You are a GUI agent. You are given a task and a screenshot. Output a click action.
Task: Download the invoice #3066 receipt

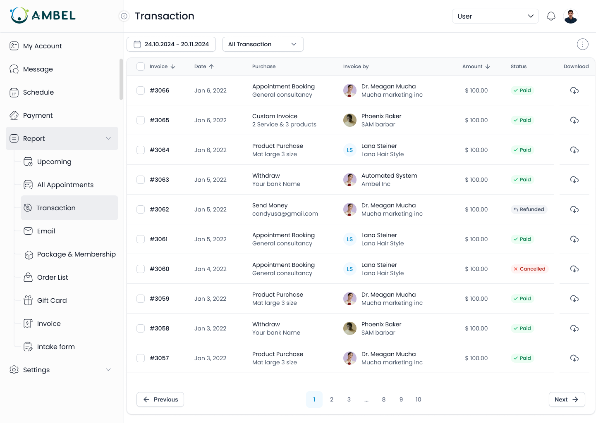[574, 90]
